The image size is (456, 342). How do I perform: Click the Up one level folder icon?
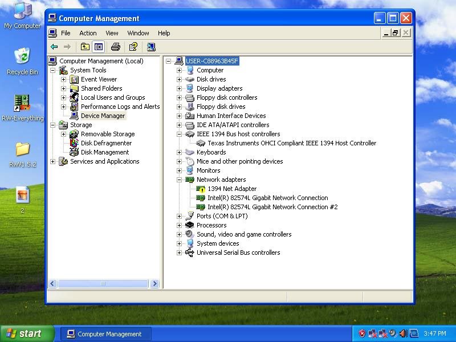85,47
